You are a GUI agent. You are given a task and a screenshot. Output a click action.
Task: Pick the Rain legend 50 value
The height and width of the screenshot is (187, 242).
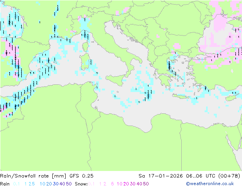69,184
